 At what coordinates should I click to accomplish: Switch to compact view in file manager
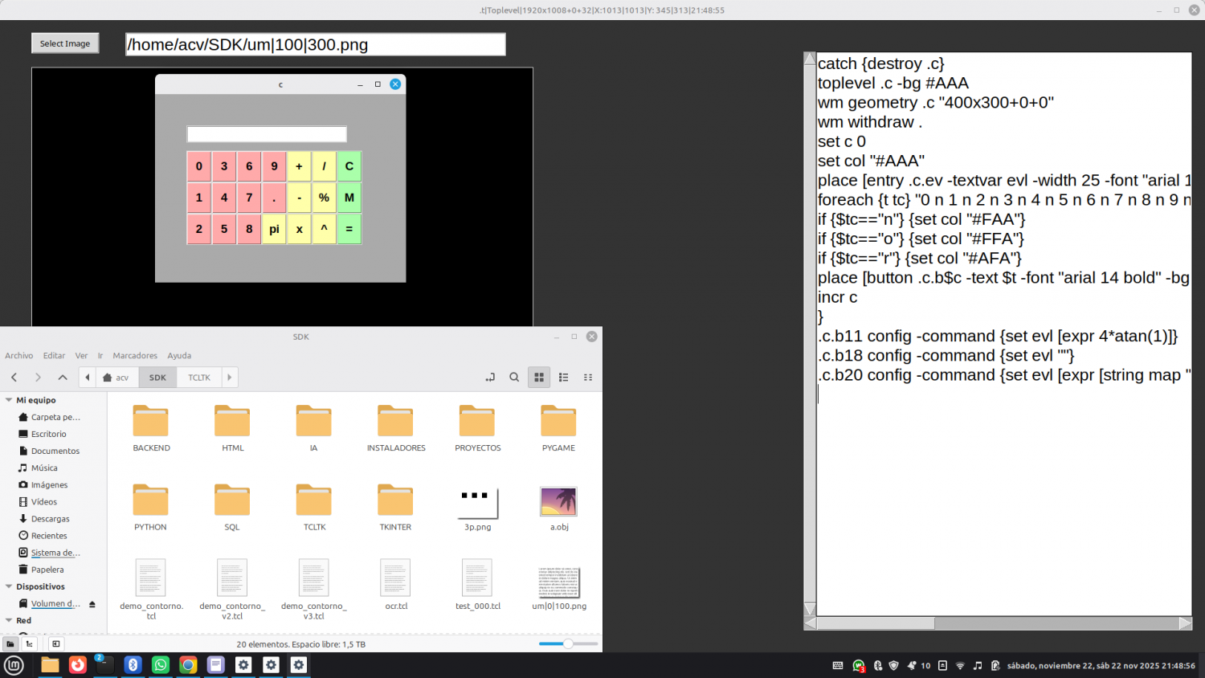tap(588, 378)
